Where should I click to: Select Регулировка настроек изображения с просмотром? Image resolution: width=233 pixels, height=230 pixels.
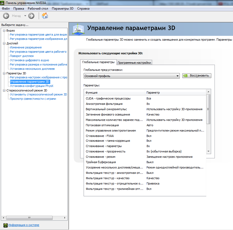click(38, 78)
